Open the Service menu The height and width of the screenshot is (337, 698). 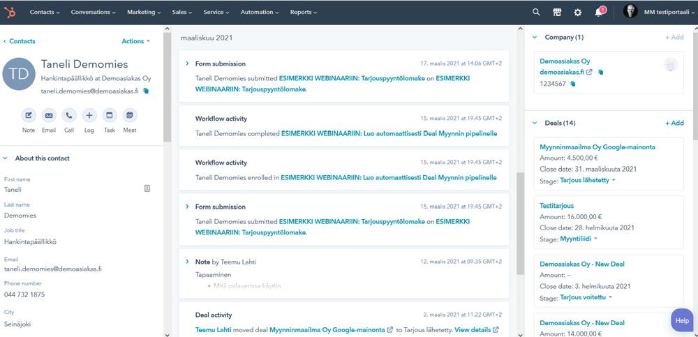point(216,13)
